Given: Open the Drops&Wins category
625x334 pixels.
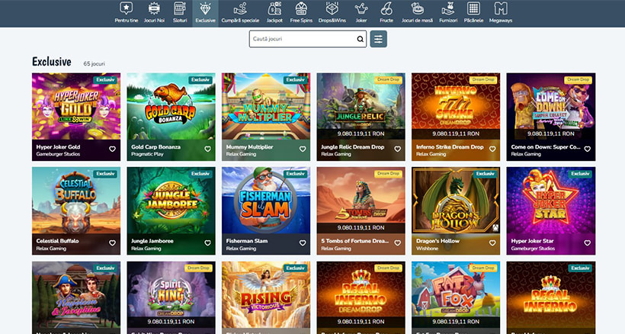Looking at the screenshot, I should coord(332,13).
